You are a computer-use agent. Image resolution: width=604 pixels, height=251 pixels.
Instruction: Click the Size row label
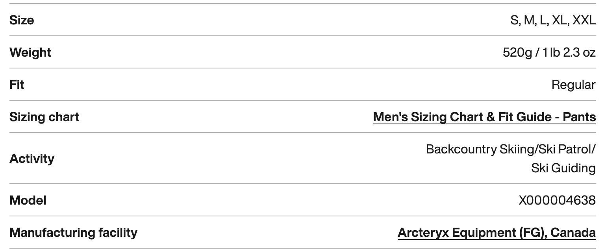pos(22,20)
